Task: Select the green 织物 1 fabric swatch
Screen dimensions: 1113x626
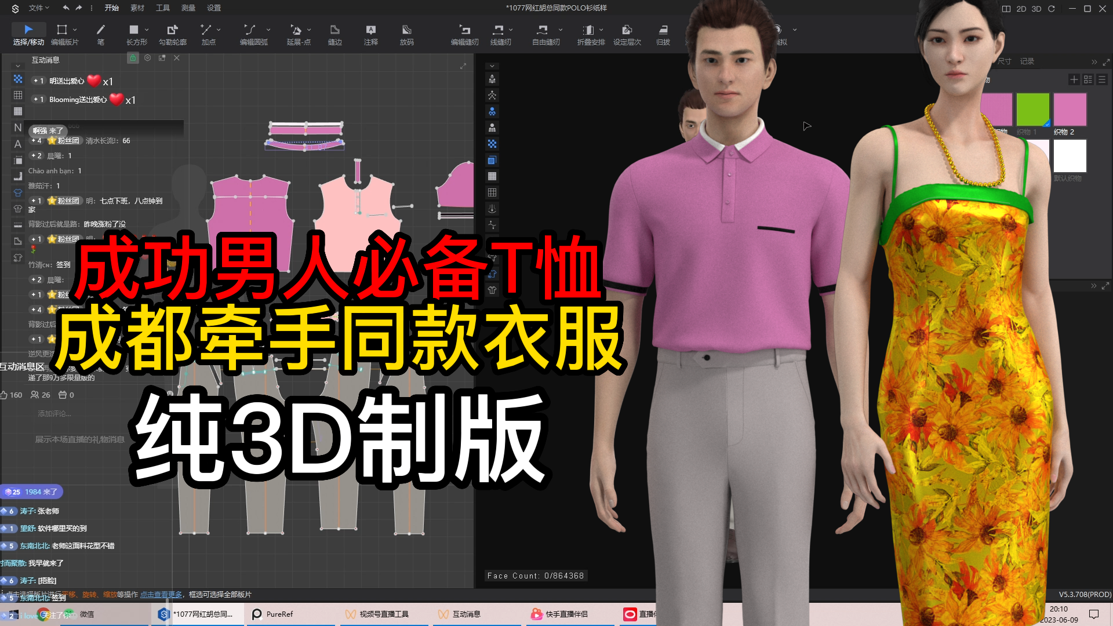Action: 1032,110
